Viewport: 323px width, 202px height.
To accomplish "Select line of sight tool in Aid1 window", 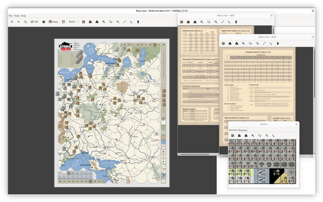I will pos(222,22).
